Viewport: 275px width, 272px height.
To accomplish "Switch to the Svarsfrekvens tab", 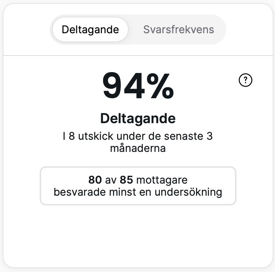I will coord(178,29).
